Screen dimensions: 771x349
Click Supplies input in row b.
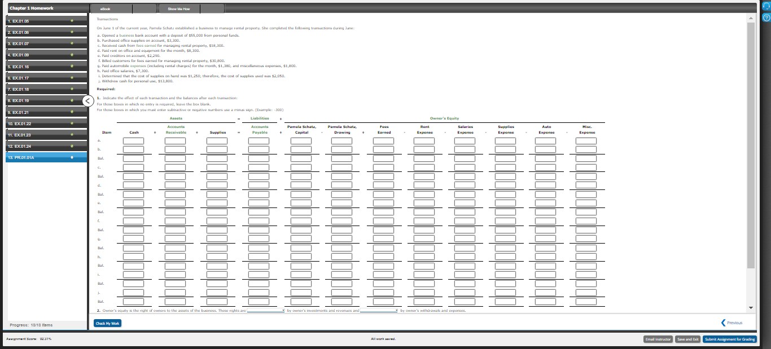pos(217,150)
